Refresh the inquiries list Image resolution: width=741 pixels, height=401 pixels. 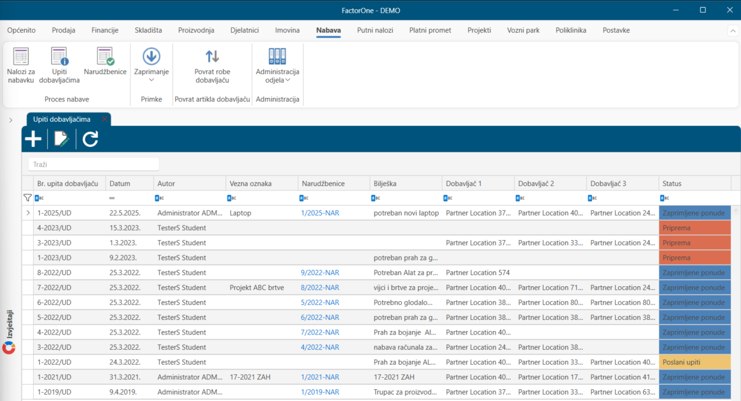tap(90, 139)
